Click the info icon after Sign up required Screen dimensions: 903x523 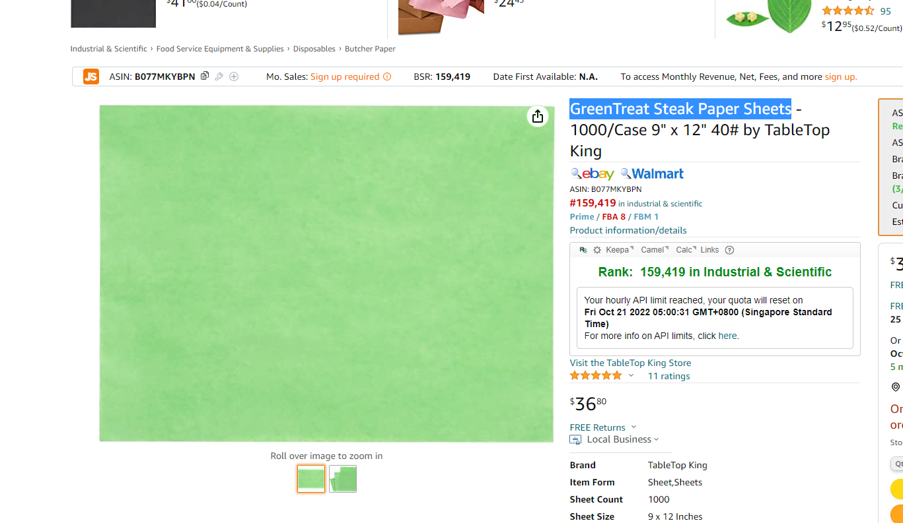coord(387,77)
